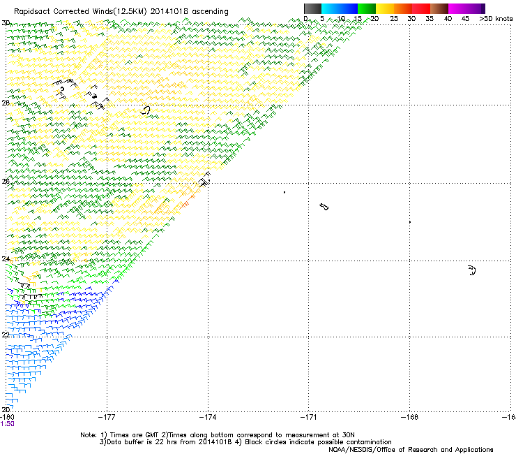The width and height of the screenshot is (516, 454).
Task: Click the orange 25-30 knots legend swatch
Action: [403, 8]
